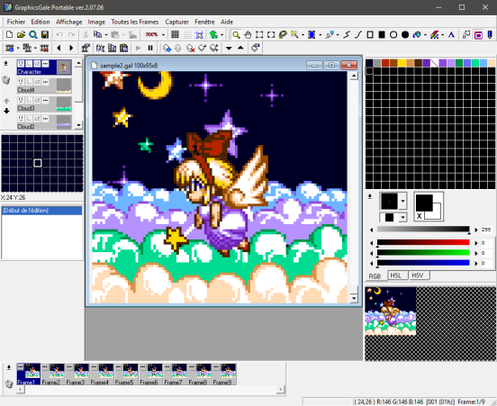Go to previous frame arrow
497x406 pixels.
(59, 49)
